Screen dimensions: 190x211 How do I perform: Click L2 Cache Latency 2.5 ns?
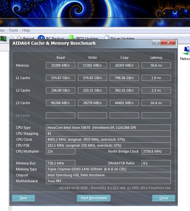156,90
